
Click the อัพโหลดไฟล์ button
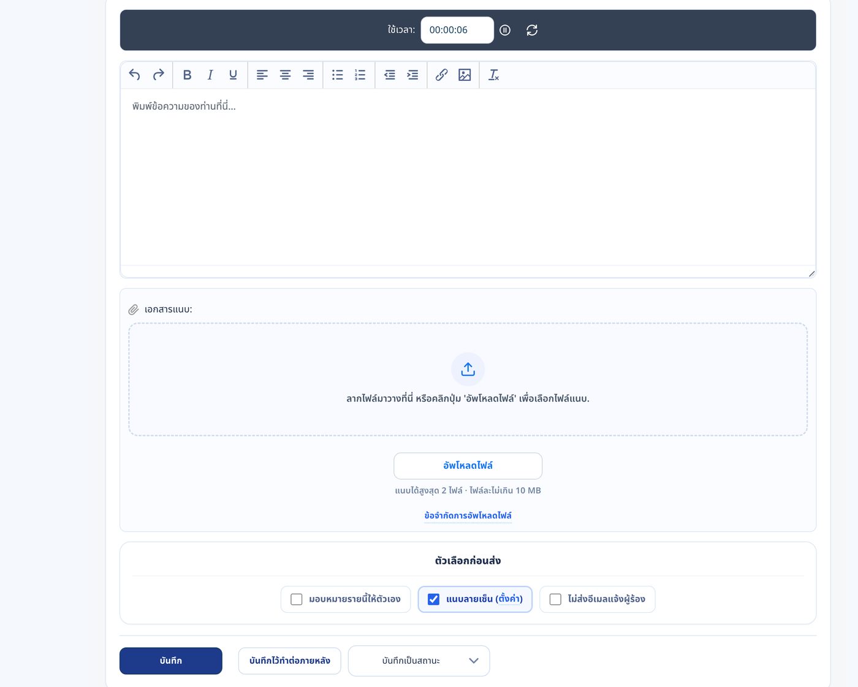coord(468,466)
